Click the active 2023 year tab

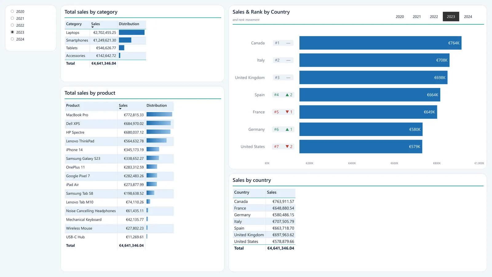[451, 17]
